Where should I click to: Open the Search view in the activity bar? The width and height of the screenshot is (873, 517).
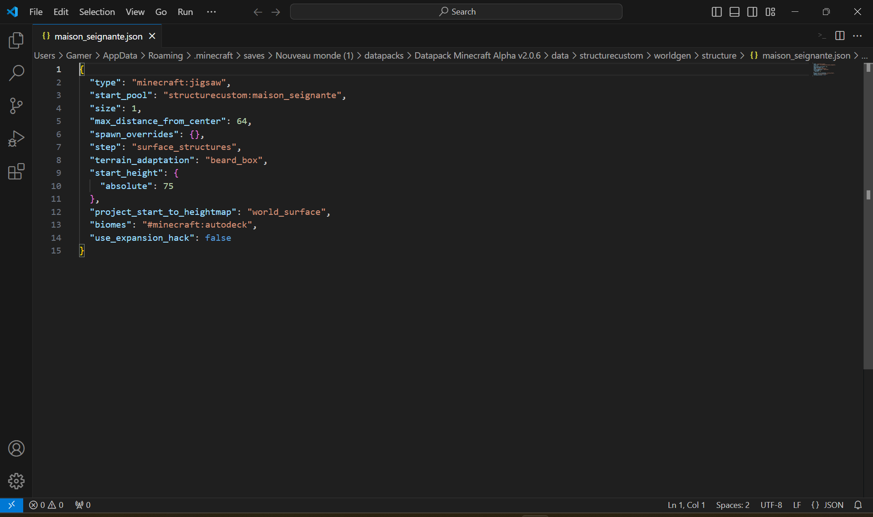[x=16, y=73]
